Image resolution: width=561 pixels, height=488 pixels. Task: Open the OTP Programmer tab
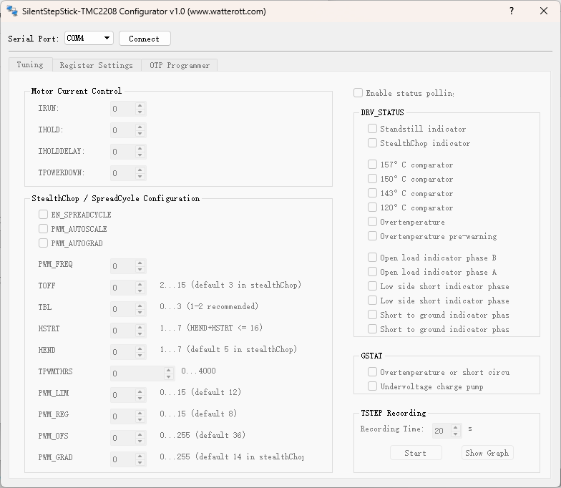pyautogui.click(x=179, y=65)
